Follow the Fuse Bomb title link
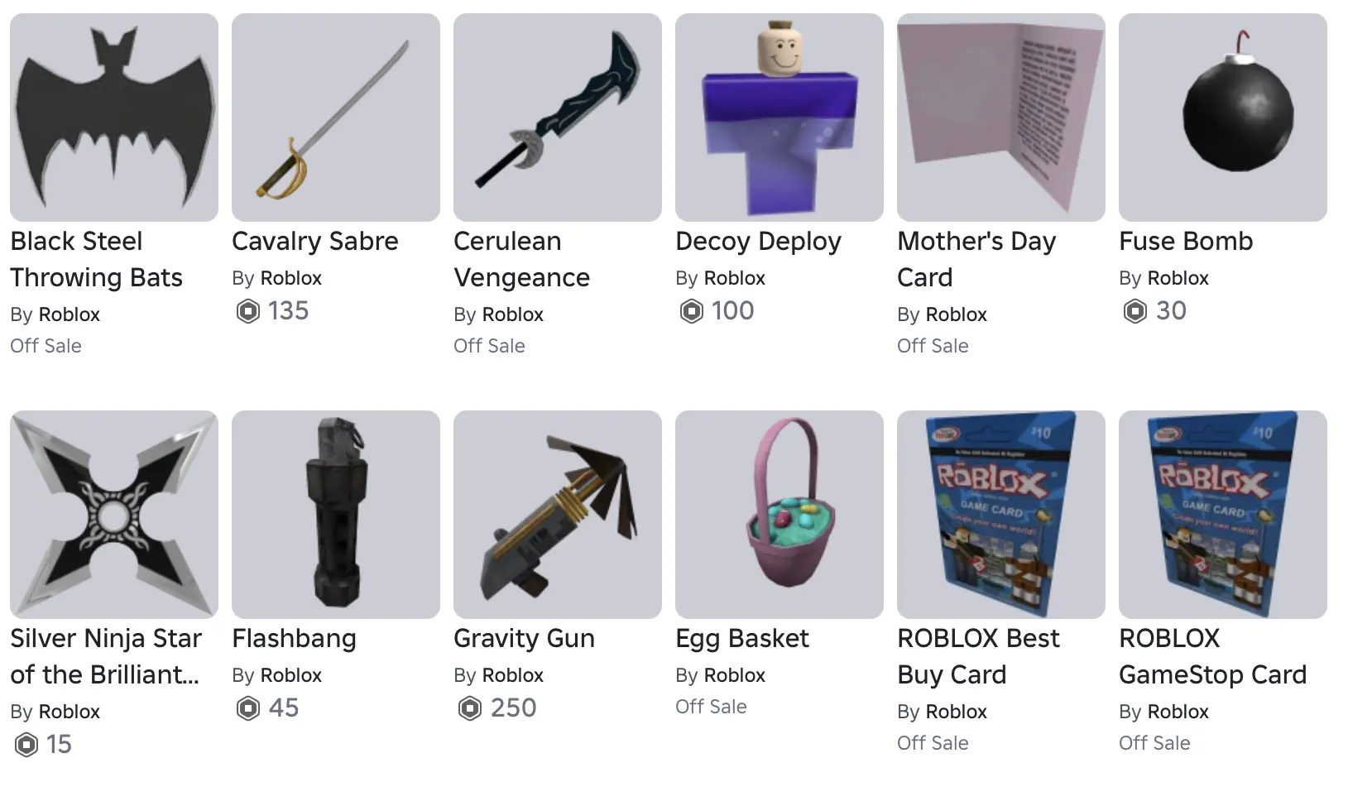 tap(1186, 241)
